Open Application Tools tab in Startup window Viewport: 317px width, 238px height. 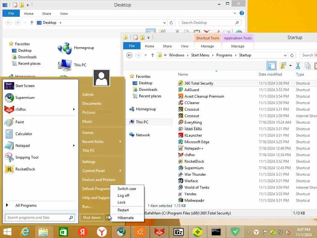(238, 38)
